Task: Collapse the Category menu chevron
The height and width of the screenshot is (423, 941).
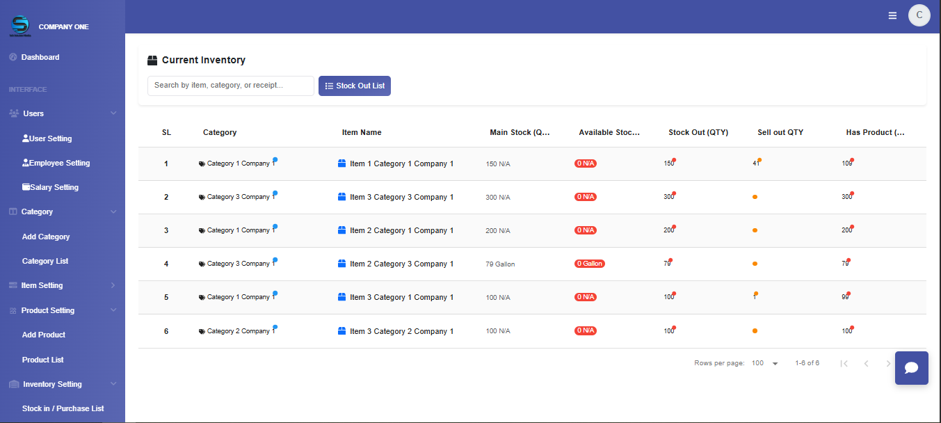Action: 113,211
